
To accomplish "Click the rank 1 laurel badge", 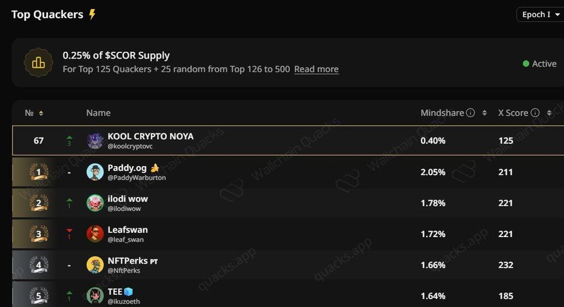I will [x=38, y=173].
